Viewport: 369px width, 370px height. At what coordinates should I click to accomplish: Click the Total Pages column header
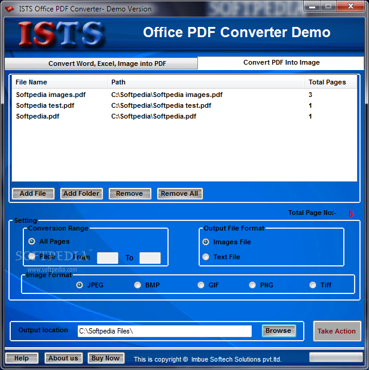(330, 82)
